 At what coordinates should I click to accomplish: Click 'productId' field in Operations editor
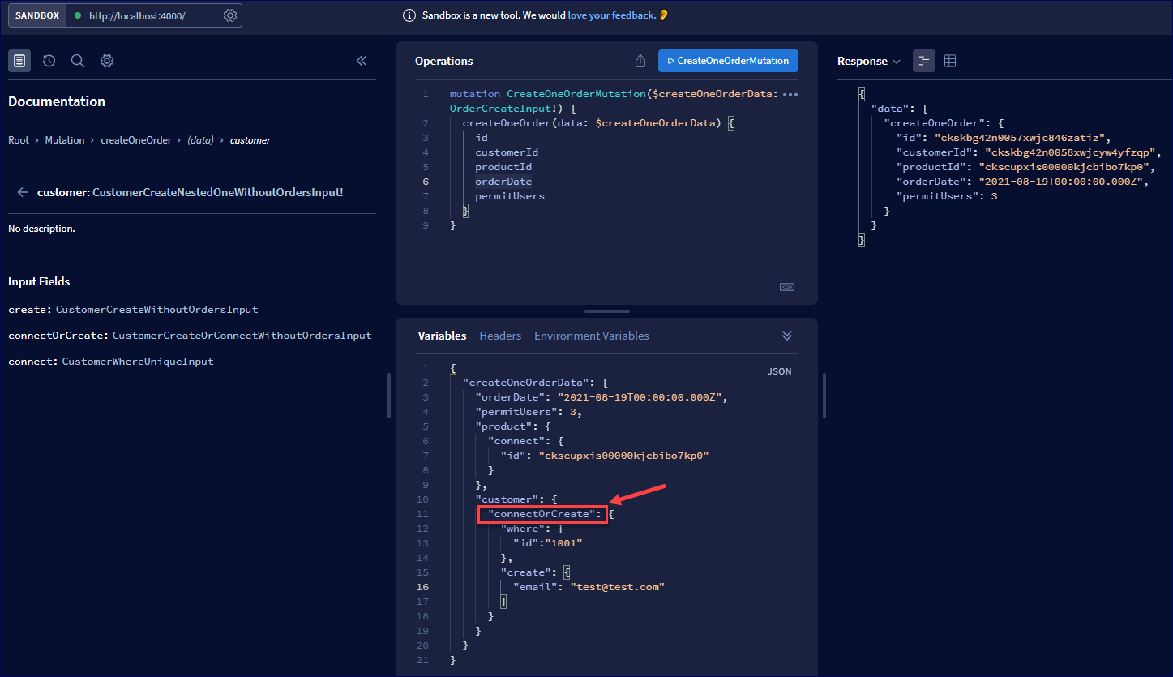click(x=503, y=167)
